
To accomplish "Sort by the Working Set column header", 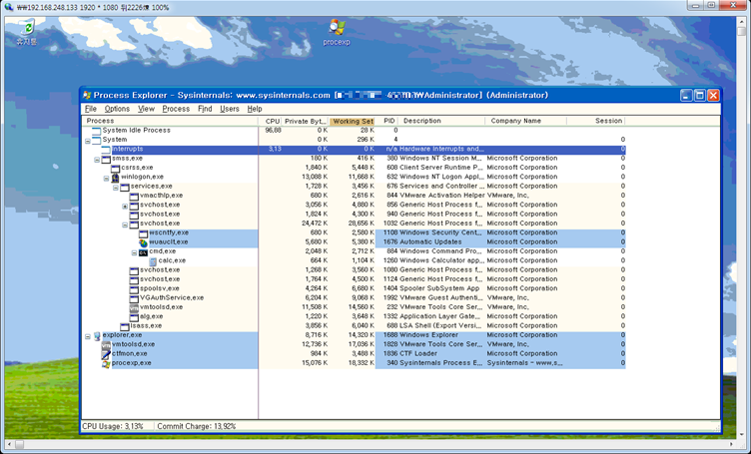I will tap(353, 121).
